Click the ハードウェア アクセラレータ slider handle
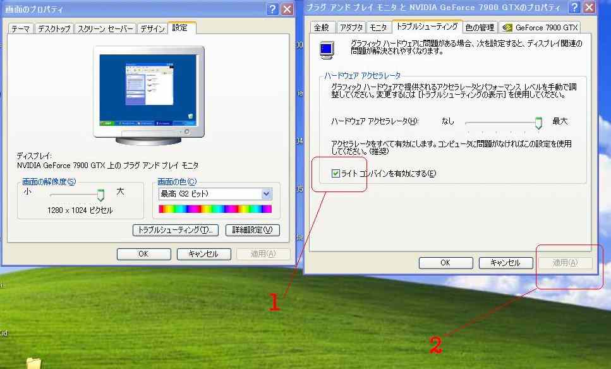The width and height of the screenshot is (611, 369). 538,123
